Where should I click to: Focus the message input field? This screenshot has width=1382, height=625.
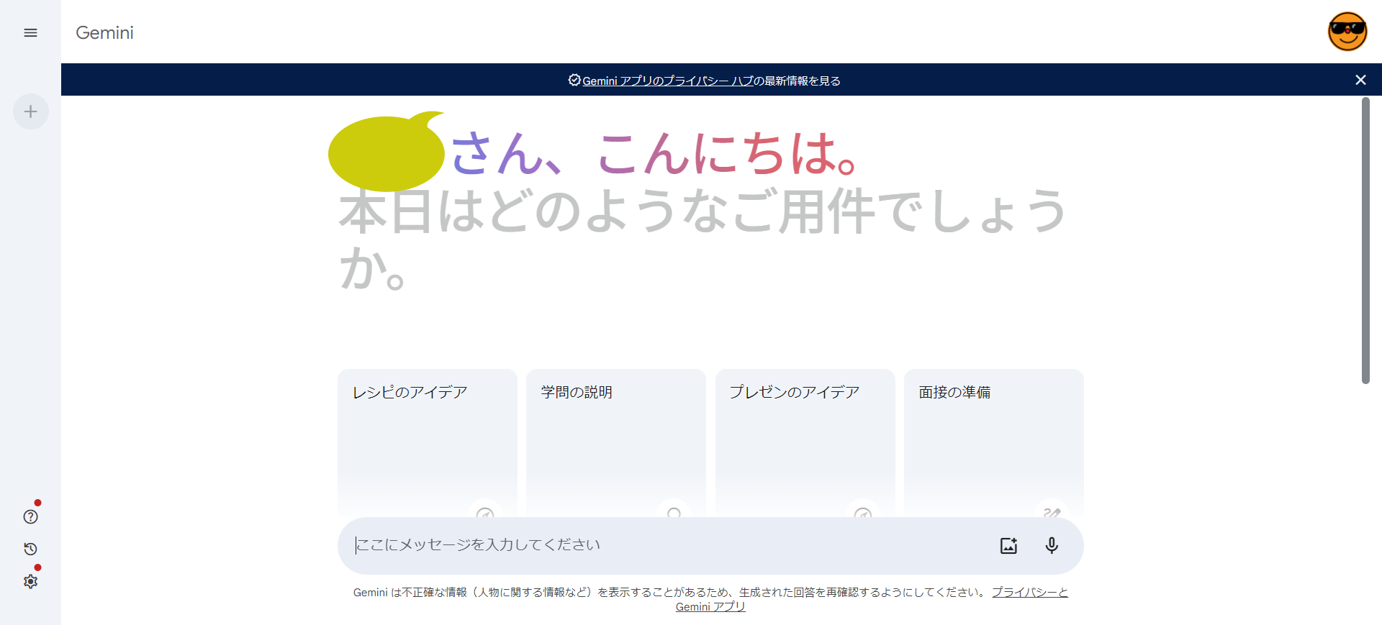669,545
